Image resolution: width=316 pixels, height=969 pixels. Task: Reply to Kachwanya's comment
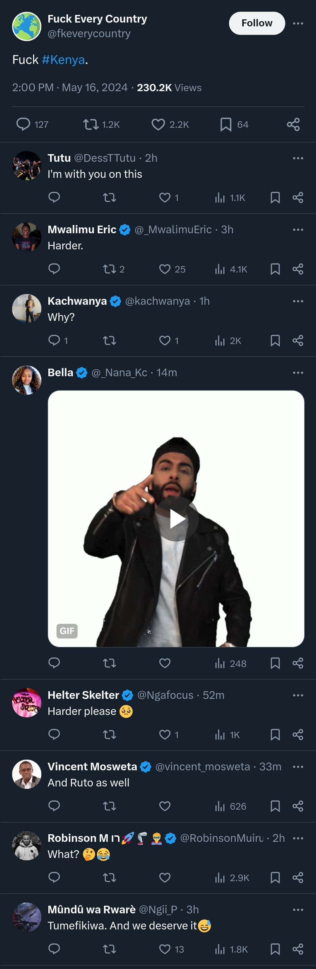coord(54,340)
